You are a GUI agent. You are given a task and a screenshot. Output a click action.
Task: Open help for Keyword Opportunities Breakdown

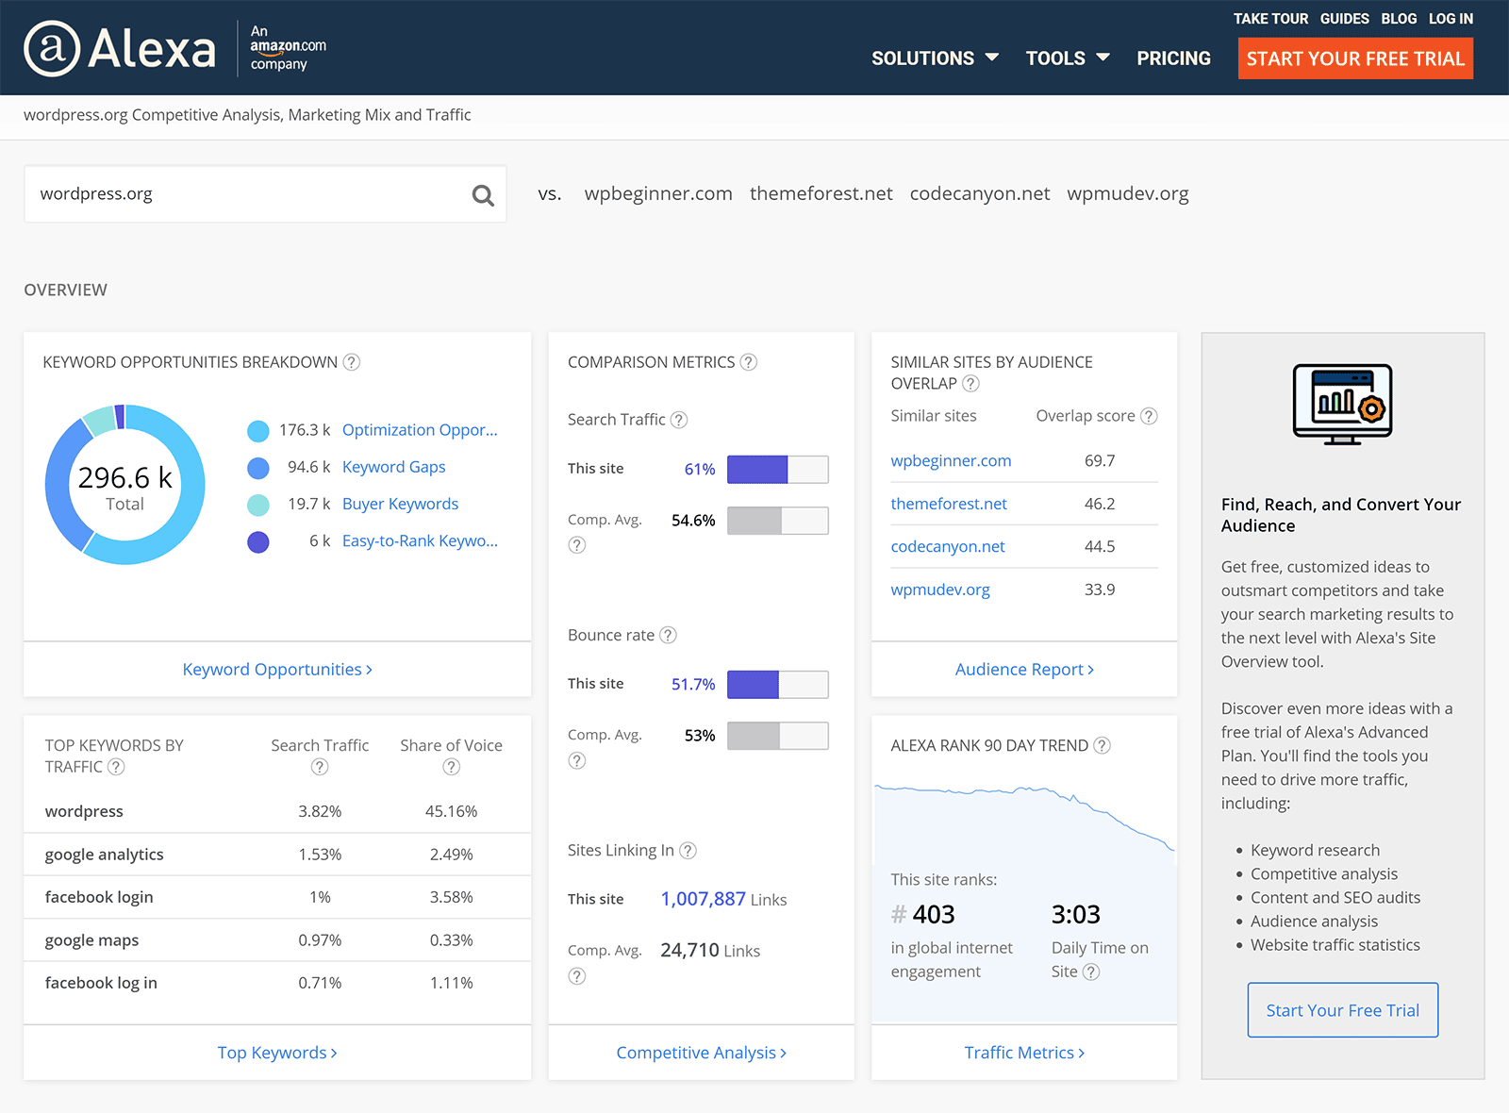[352, 362]
